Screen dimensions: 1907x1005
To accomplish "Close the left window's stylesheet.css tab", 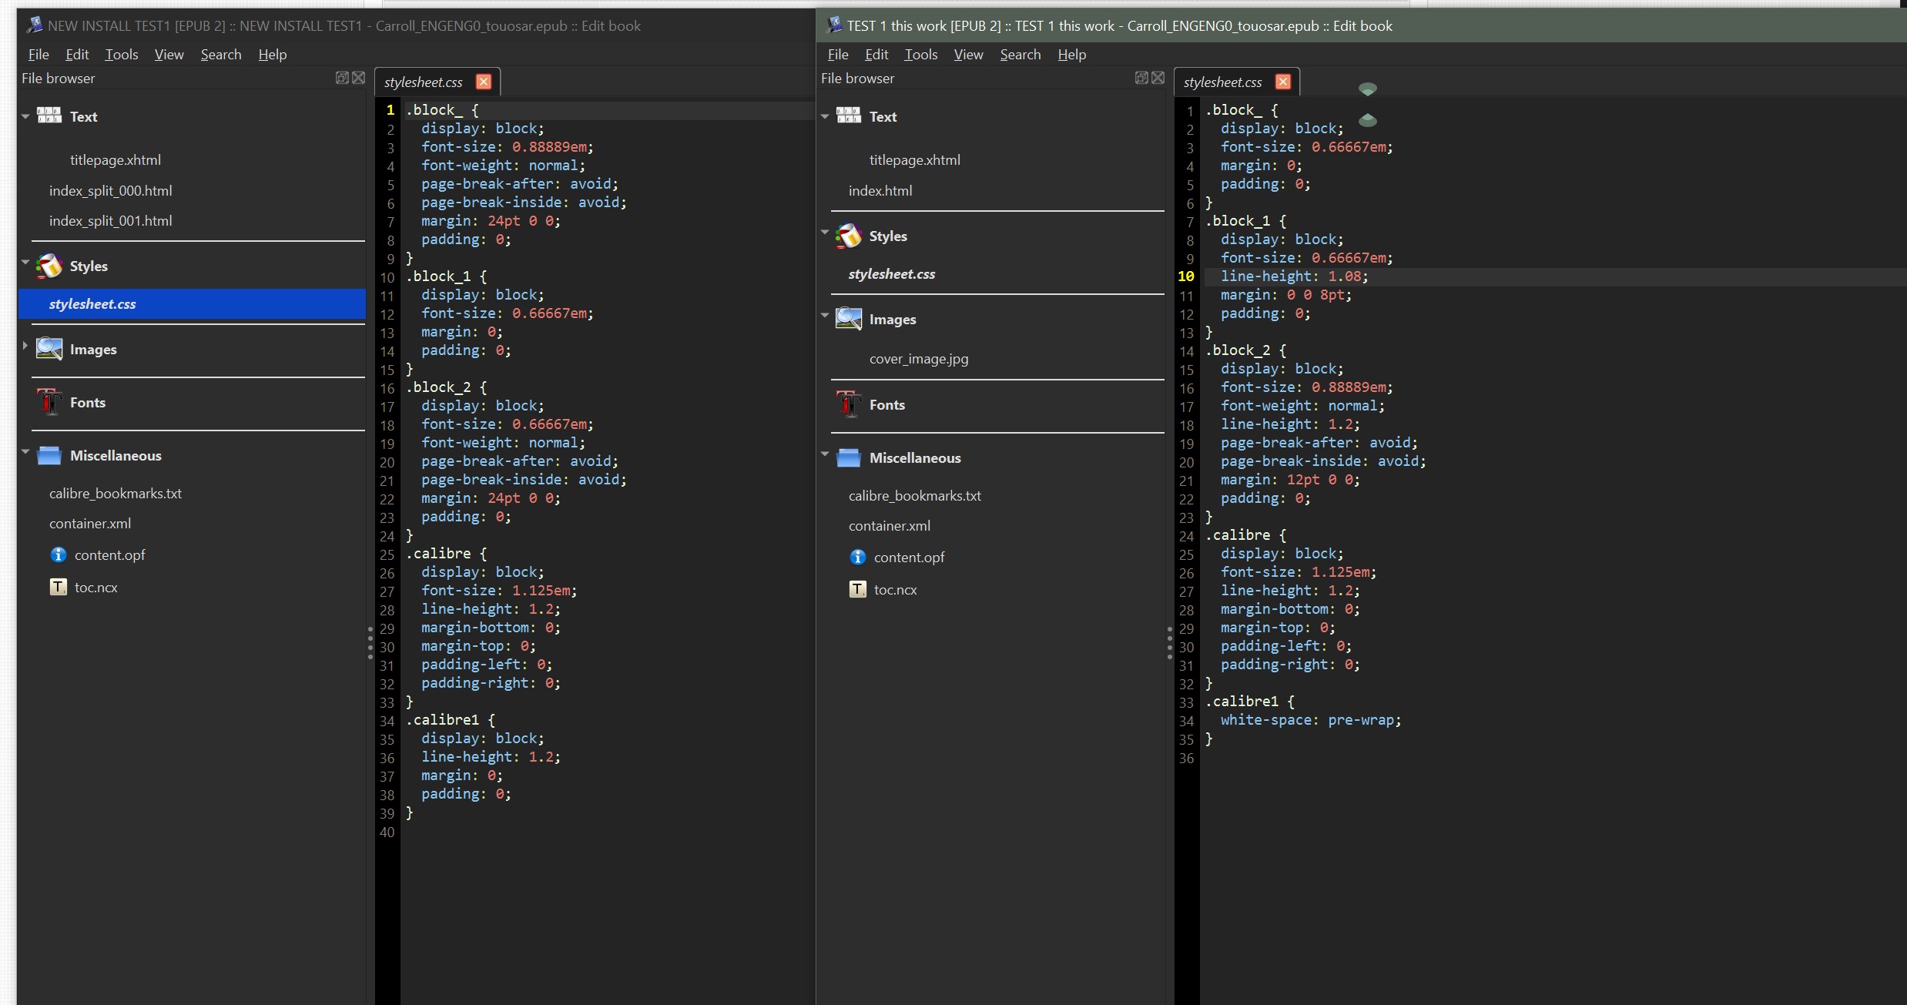I will pyautogui.click(x=484, y=82).
